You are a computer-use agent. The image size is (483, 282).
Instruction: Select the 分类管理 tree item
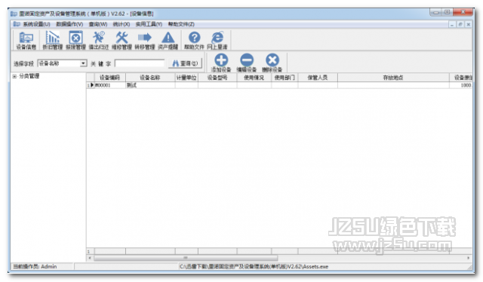tap(29, 76)
